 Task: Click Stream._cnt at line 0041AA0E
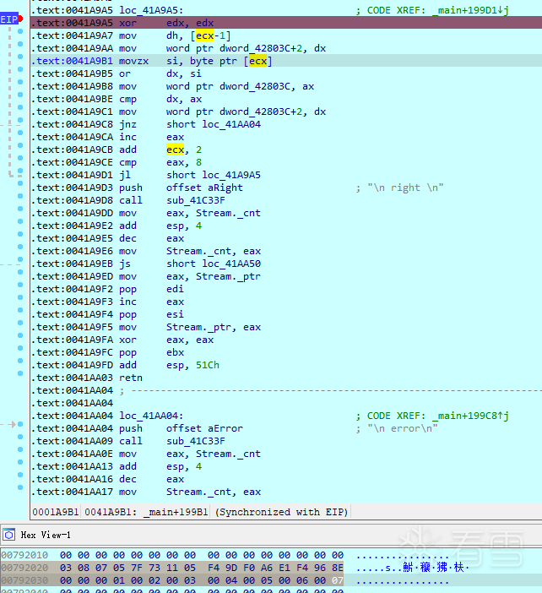228,454
